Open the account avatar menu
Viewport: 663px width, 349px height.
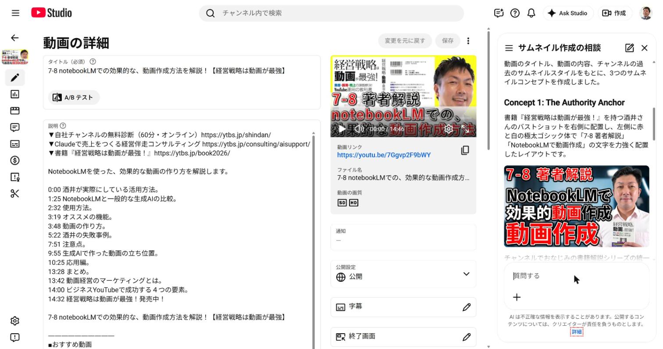click(x=646, y=13)
